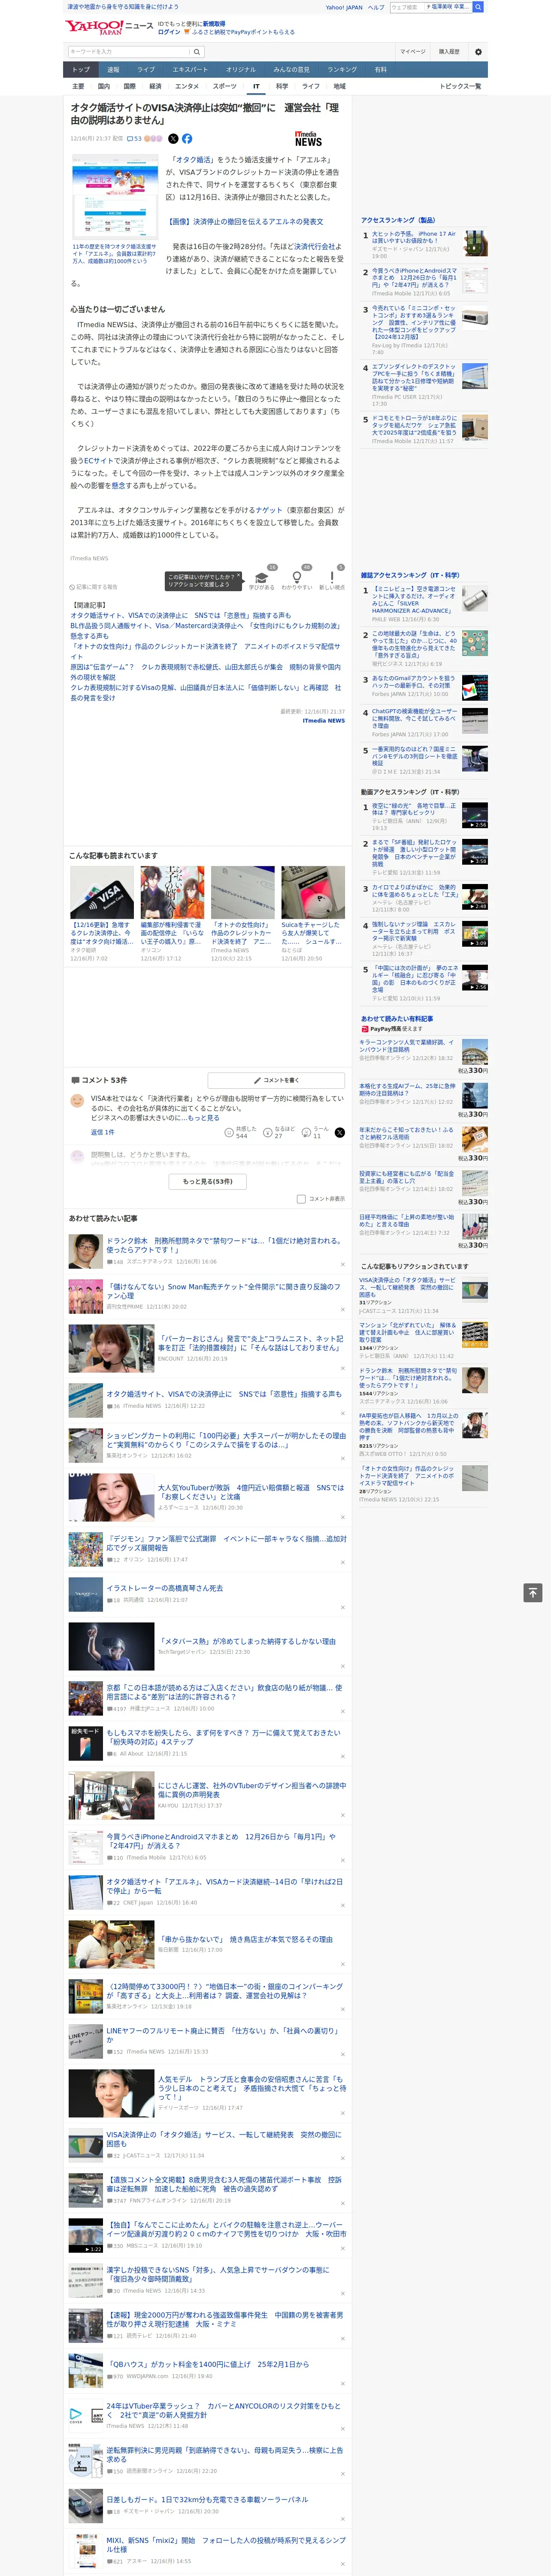551x2576 pixels.
Task: Share the article on X
Action: [173, 139]
